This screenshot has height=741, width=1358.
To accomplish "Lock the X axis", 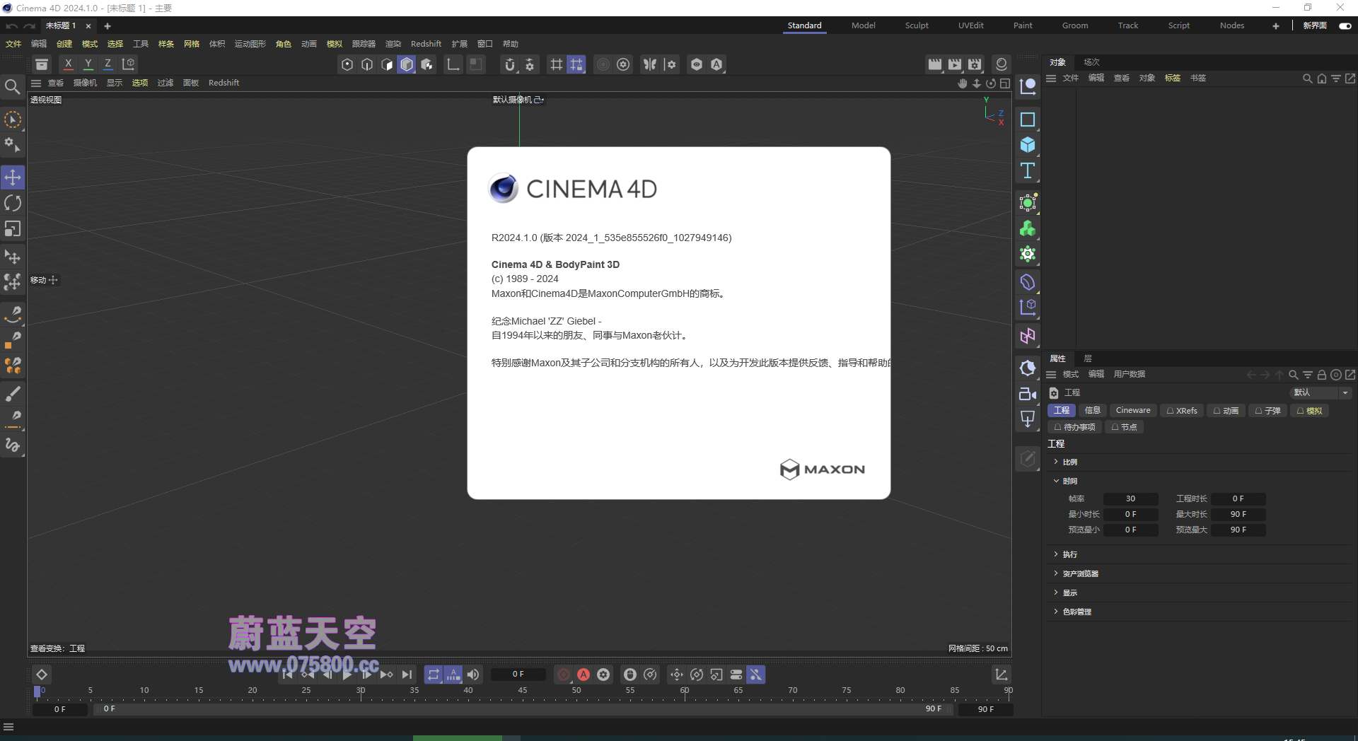I will click(68, 64).
